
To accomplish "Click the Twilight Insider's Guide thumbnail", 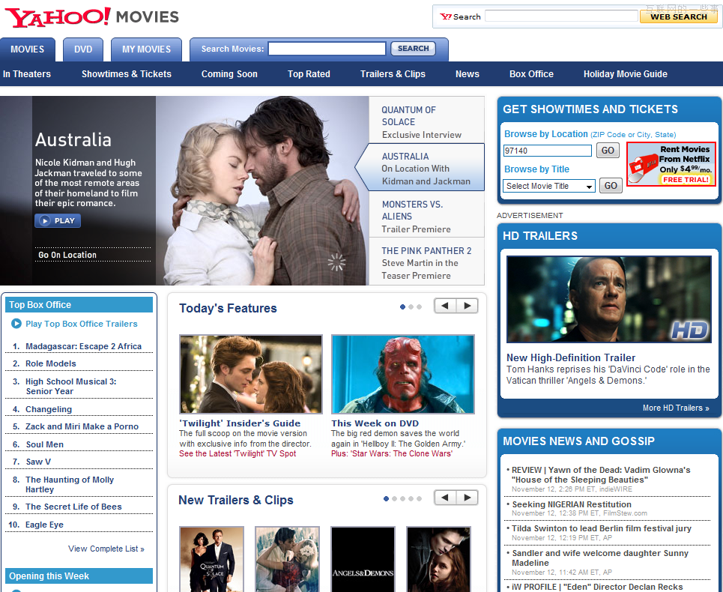I will 251,374.
